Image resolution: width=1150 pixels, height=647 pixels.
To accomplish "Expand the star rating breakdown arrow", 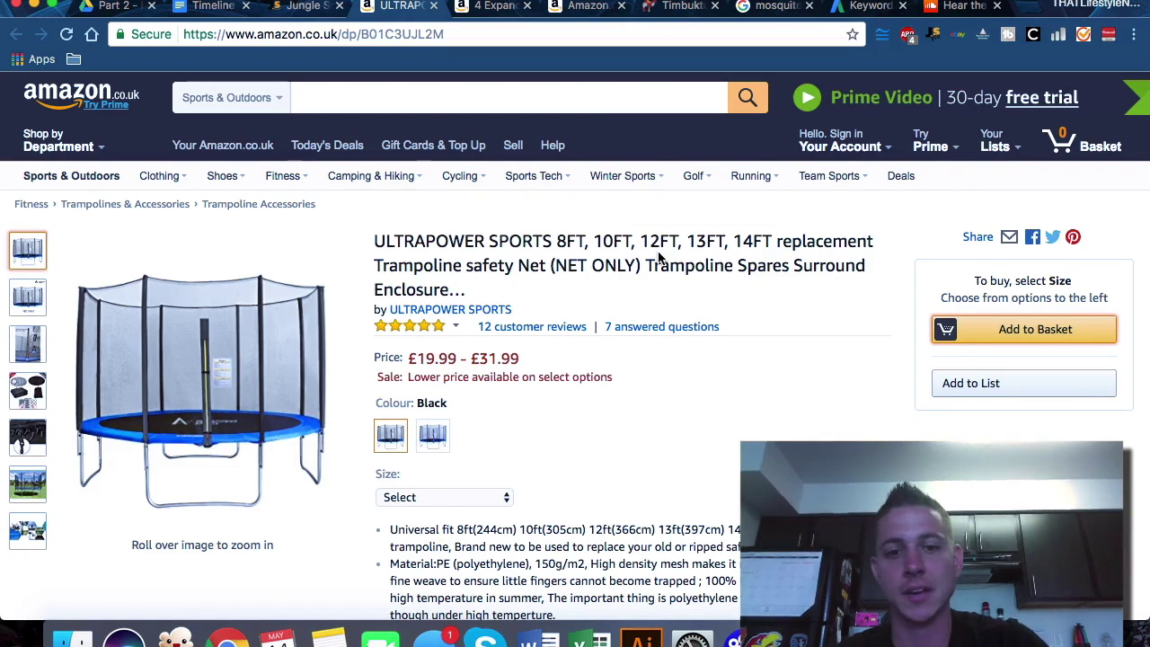I will point(456,326).
